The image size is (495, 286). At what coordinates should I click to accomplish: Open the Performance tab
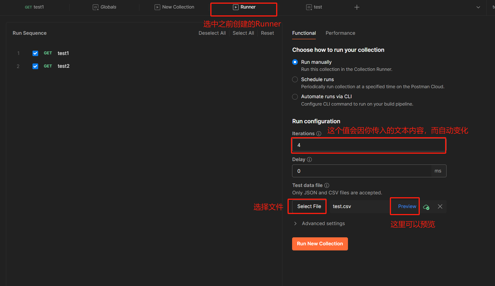pyautogui.click(x=340, y=33)
